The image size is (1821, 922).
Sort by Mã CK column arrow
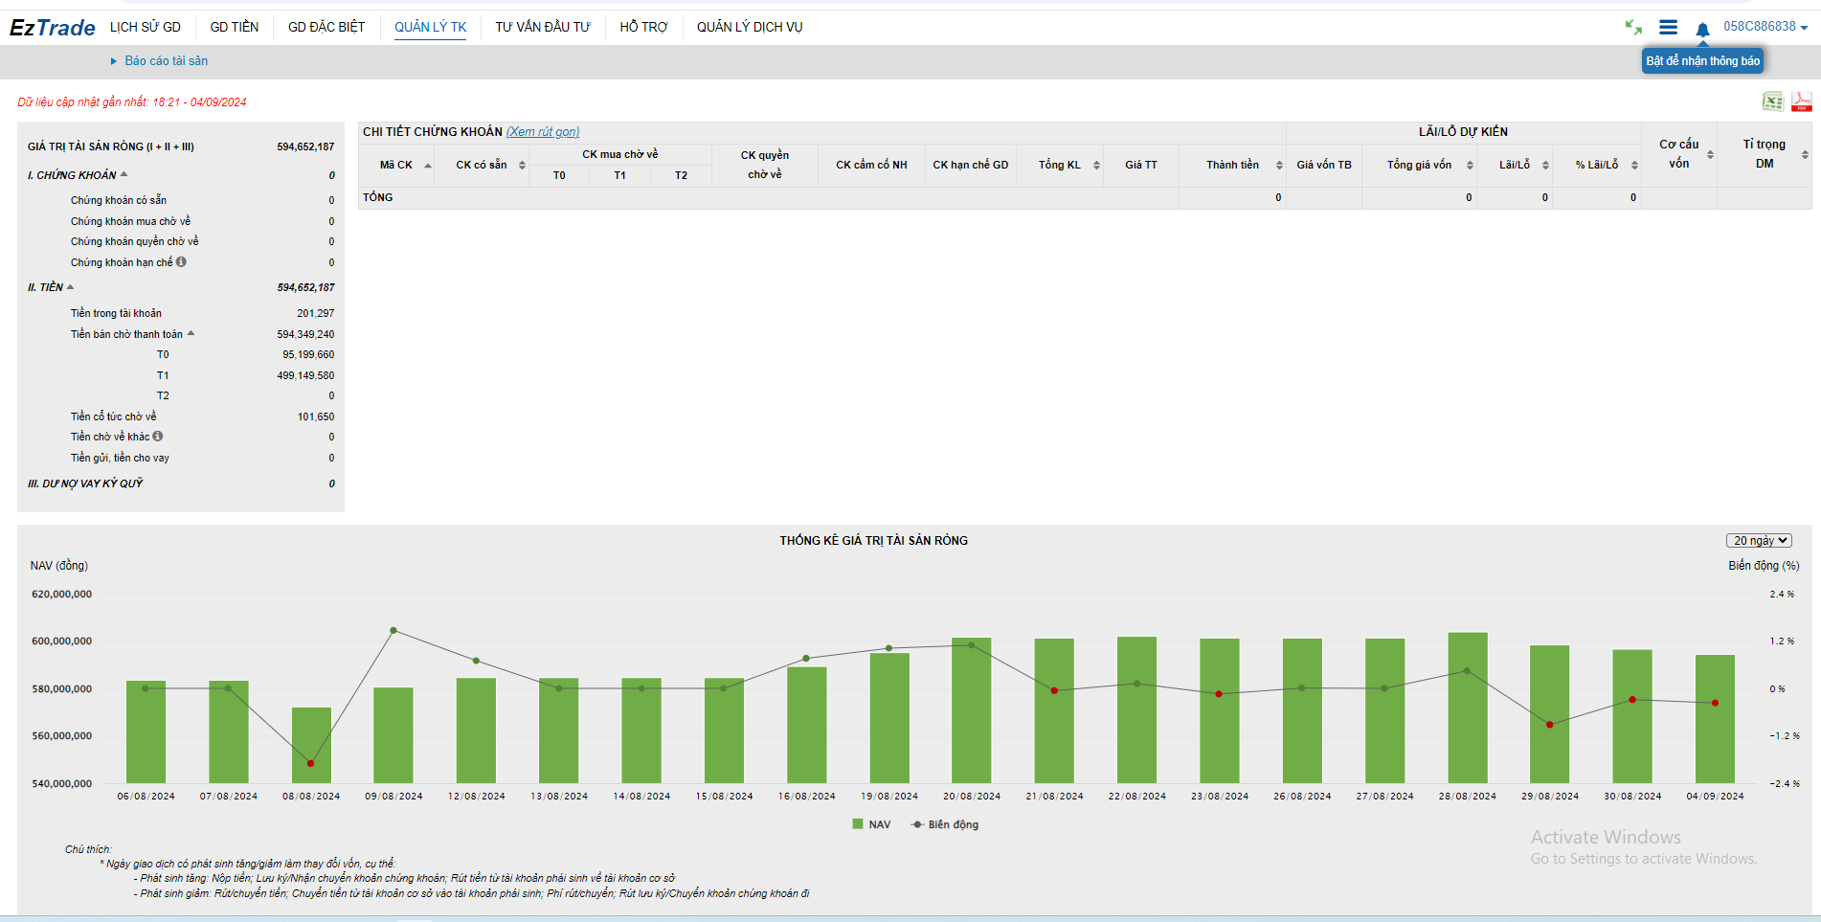pyautogui.click(x=428, y=166)
